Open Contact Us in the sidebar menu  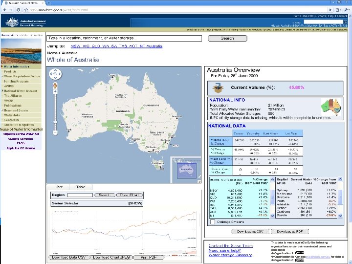tap(11, 120)
